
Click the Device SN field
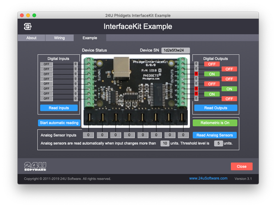[x=176, y=50]
